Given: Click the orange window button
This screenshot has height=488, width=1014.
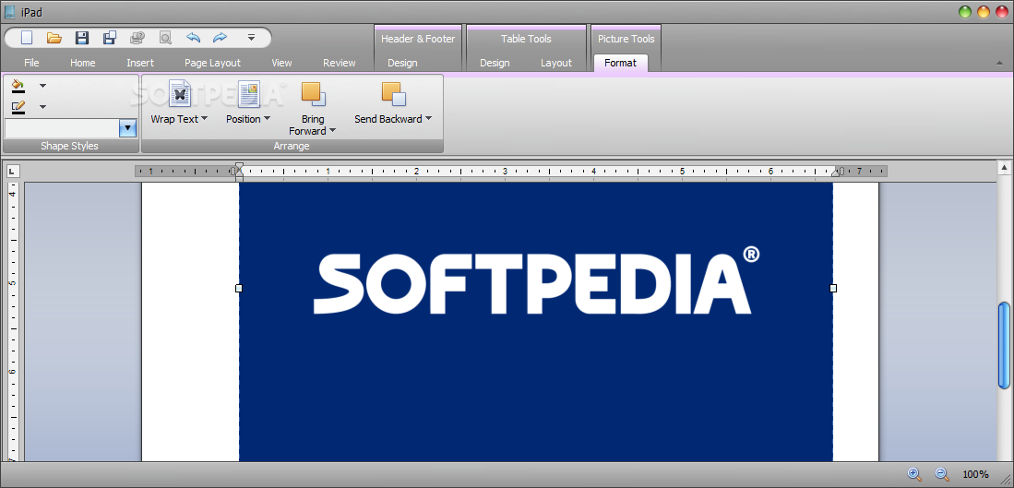Looking at the screenshot, I should pos(984,12).
